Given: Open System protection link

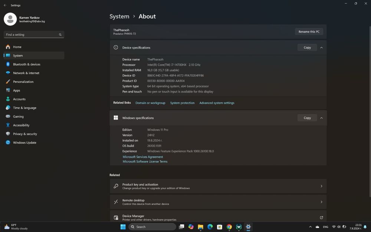Looking at the screenshot, I should (182, 103).
